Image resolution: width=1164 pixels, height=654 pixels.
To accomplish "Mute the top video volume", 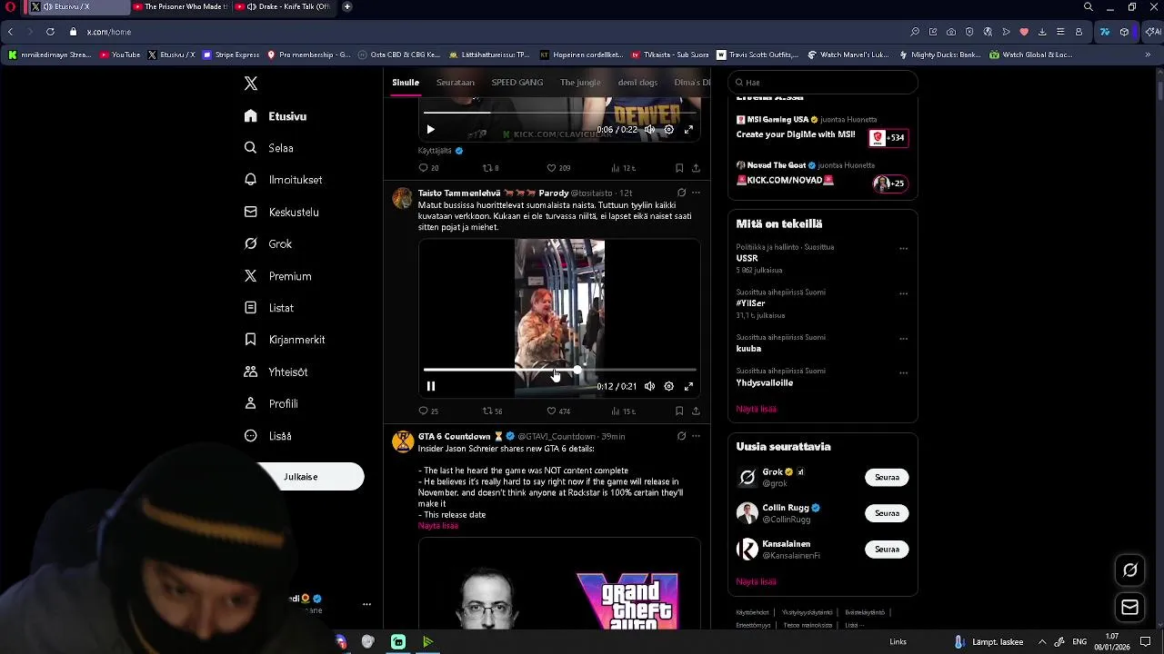I will coord(649,130).
